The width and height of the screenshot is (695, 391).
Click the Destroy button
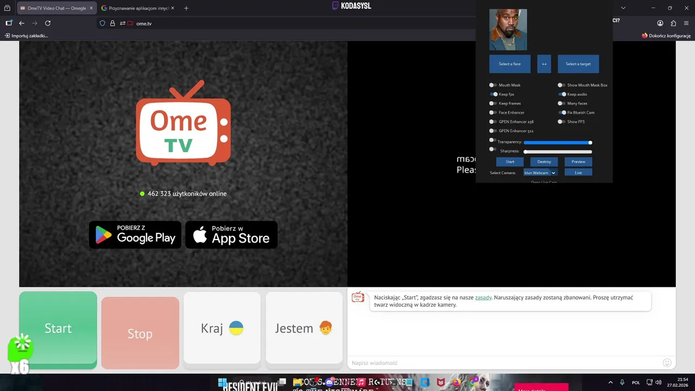tap(544, 162)
